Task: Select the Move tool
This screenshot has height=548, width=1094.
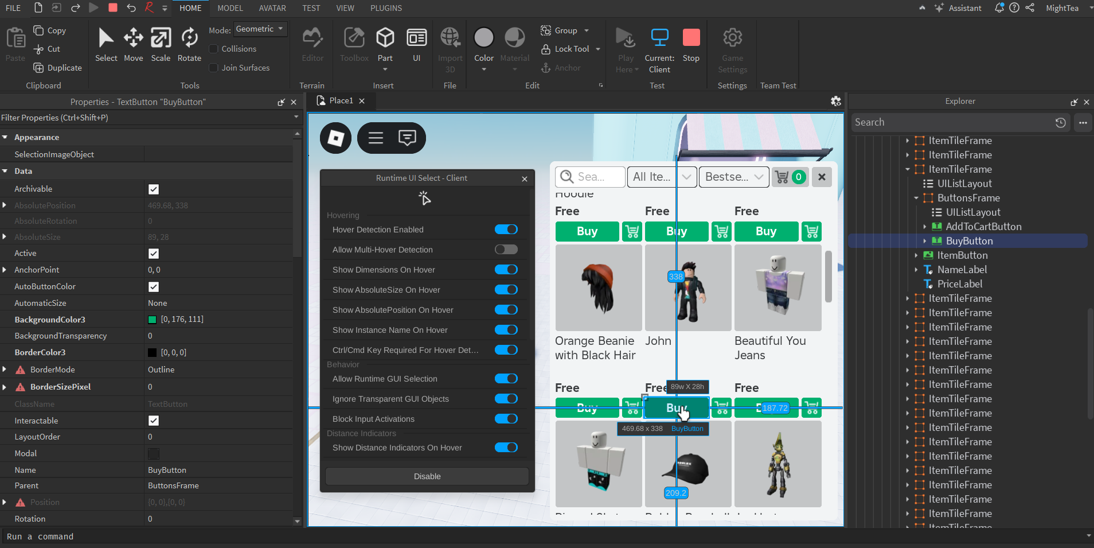Action: tap(133, 44)
